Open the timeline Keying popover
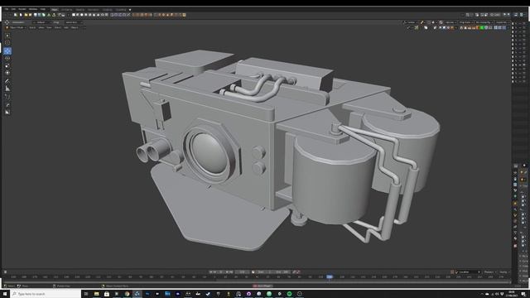The image size is (530, 298). click(503, 272)
